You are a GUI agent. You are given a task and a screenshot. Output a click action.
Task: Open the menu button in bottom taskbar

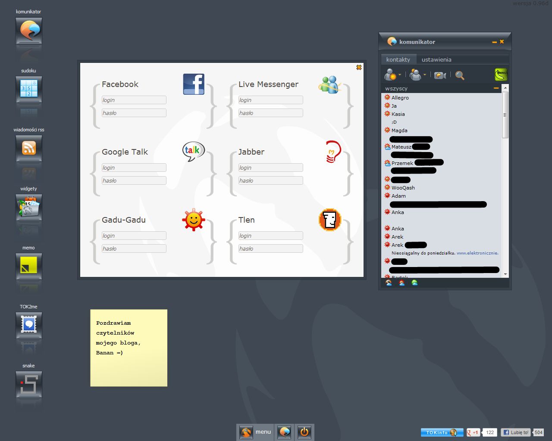(x=255, y=432)
